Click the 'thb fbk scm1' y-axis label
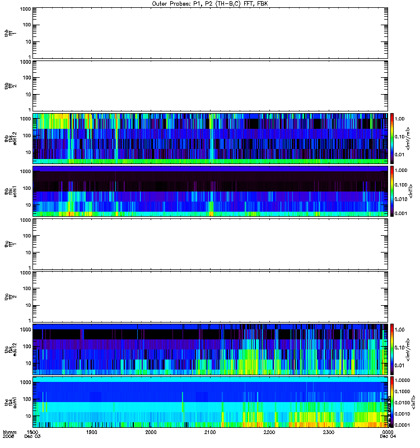 click(x=10, y=191)
